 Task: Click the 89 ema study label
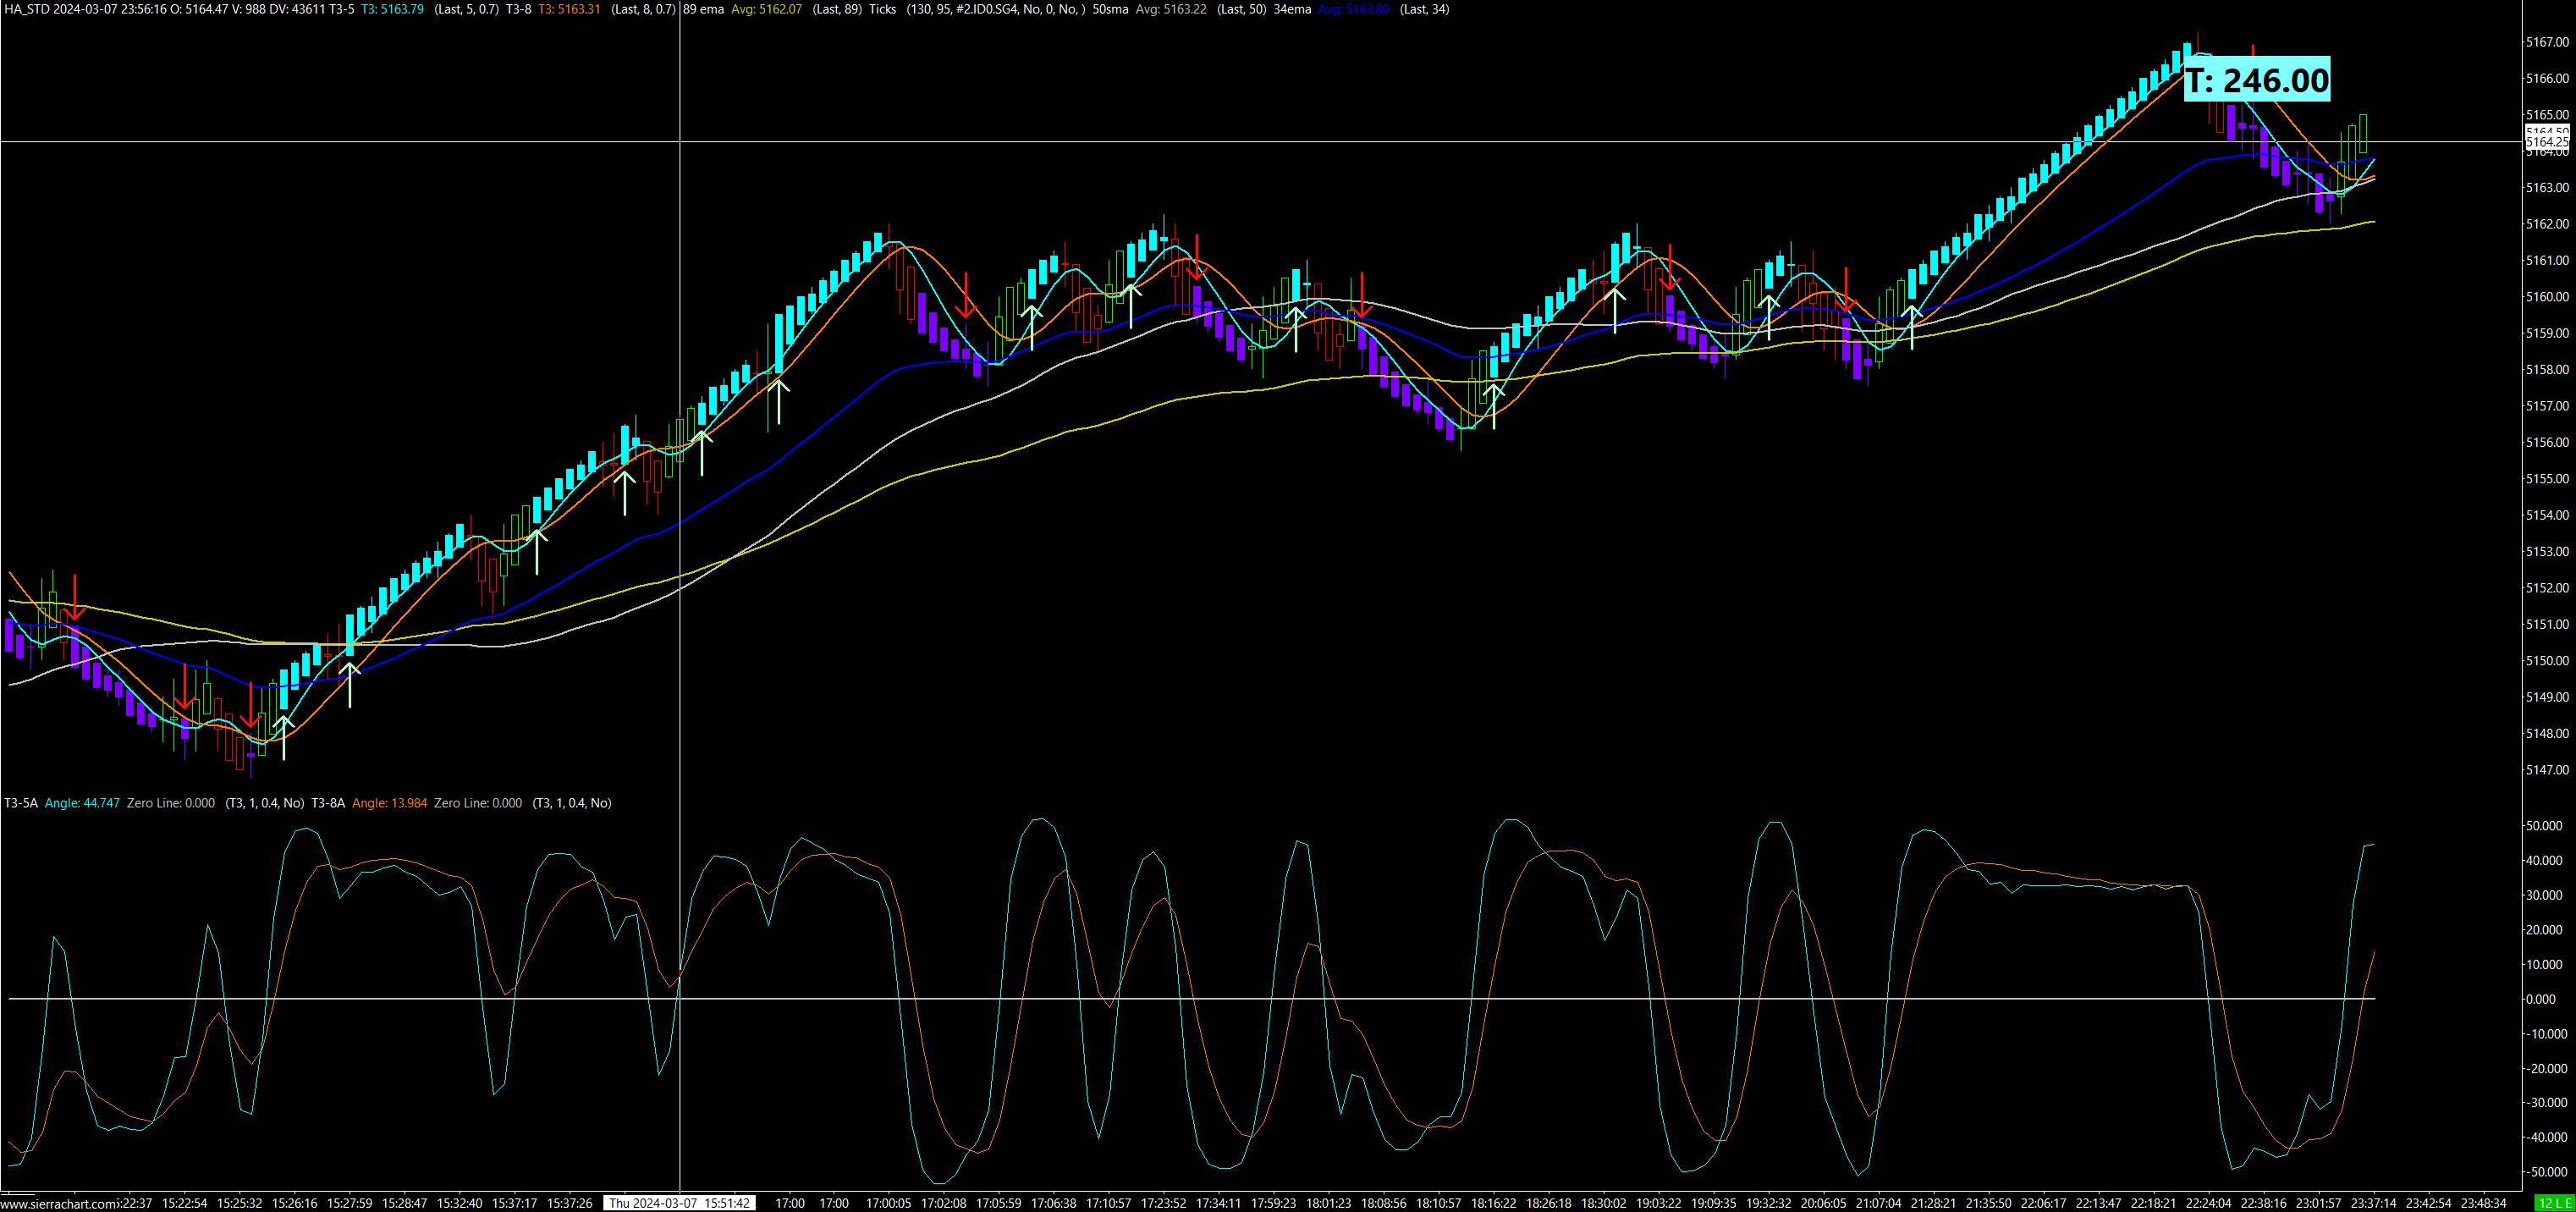(704, 9)
